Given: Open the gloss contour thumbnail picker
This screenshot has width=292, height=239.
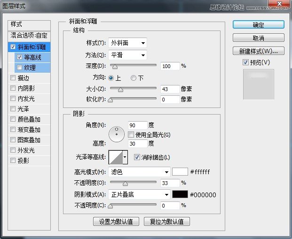Looking at the screenshot, I should pyautogui.click(x=116, y=157).
